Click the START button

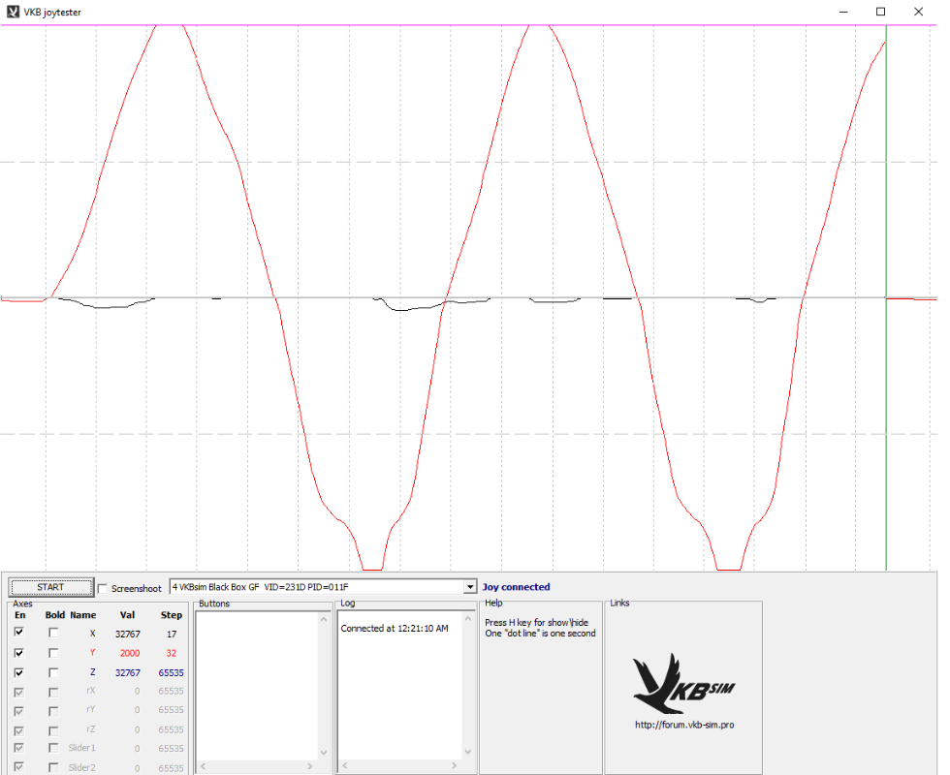pyautogui.click(x=50, y=587)
